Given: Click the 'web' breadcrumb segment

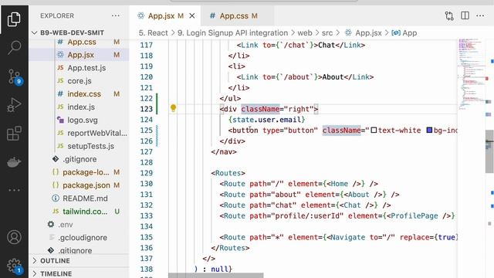Looking at the screenshot, I should click(305, 32).
